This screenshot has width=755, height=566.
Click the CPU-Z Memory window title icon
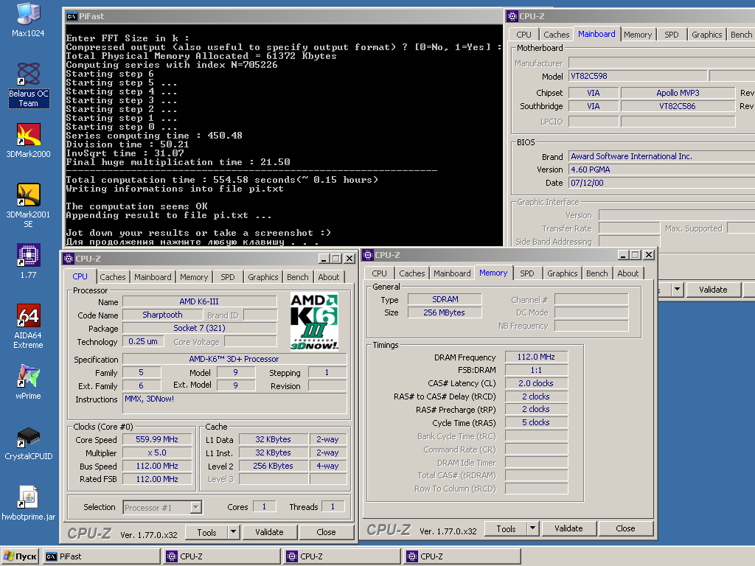click(369, 254)
